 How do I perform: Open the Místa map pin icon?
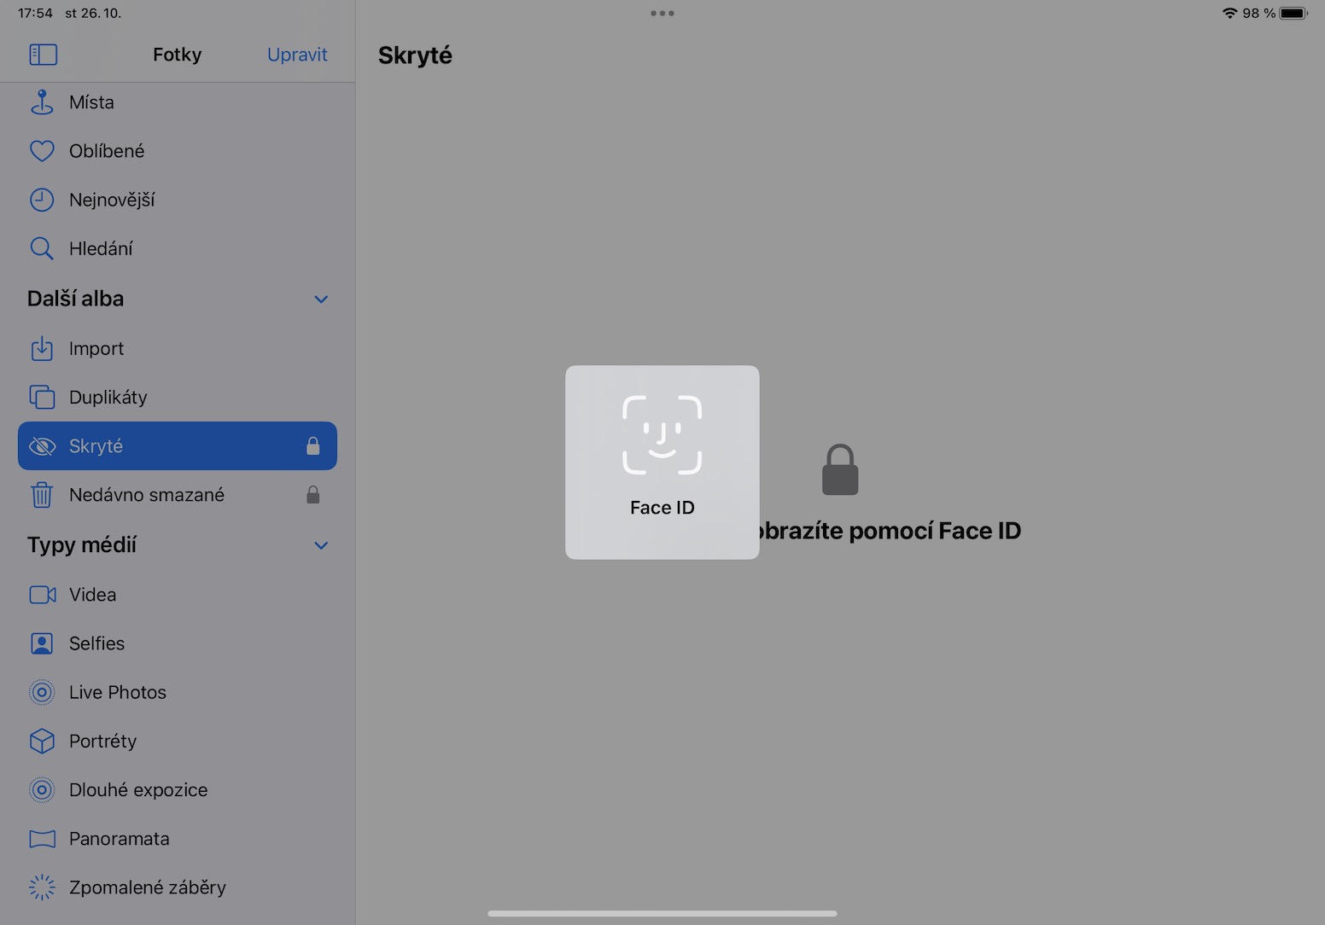(x=41, y=102)
